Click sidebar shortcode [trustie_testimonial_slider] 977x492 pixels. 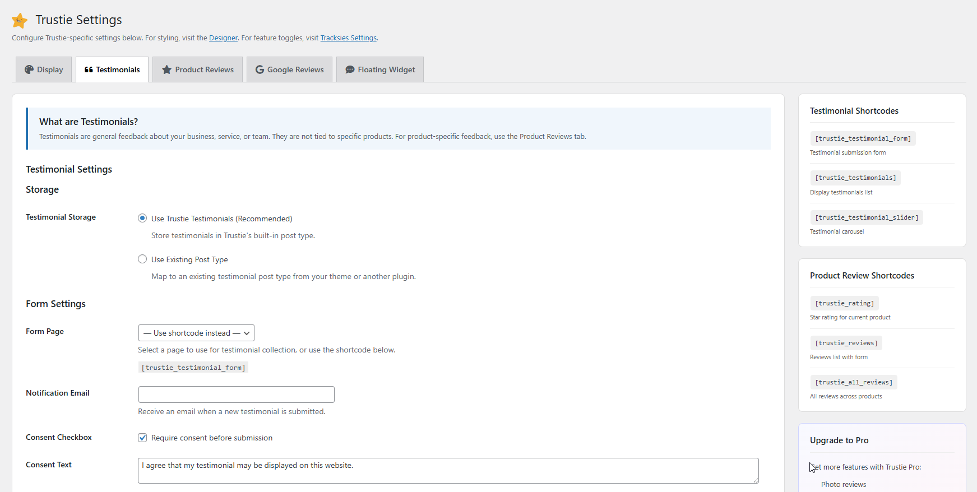click(867, 217)
